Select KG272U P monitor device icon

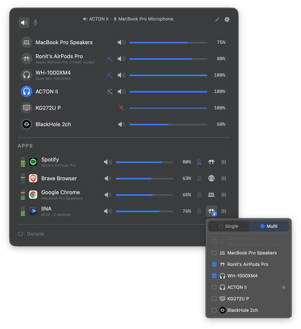(27, 108)
